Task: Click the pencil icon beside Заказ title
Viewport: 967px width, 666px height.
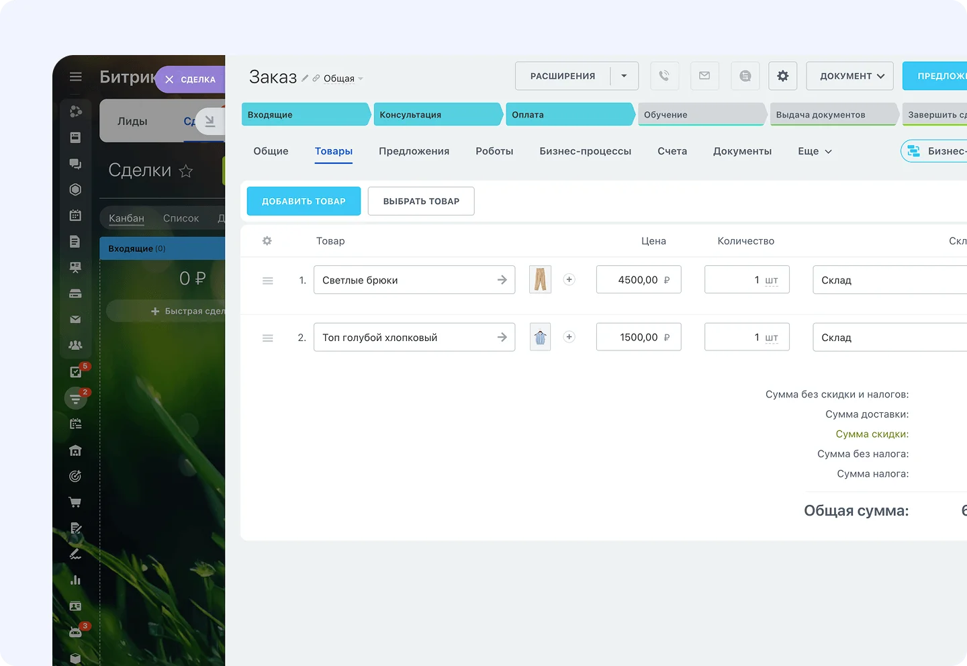Action: pyautogui.click(x=305, y=79)
